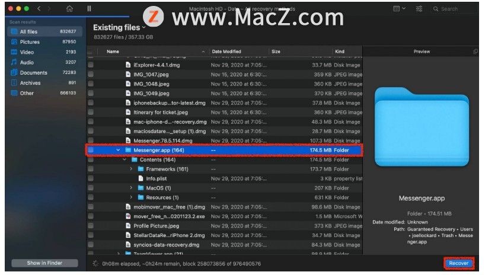Image resolution: width=485 pixels, height=275 pixels.
Task: Check the iExplorer-4.4.1.dmg checkbox
Action: coord(91,65)
